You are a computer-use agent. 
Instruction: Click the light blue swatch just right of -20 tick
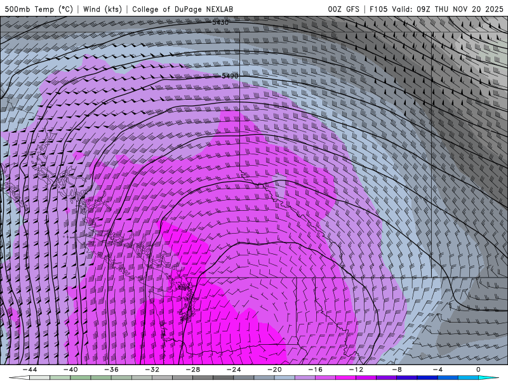[284, 378]
